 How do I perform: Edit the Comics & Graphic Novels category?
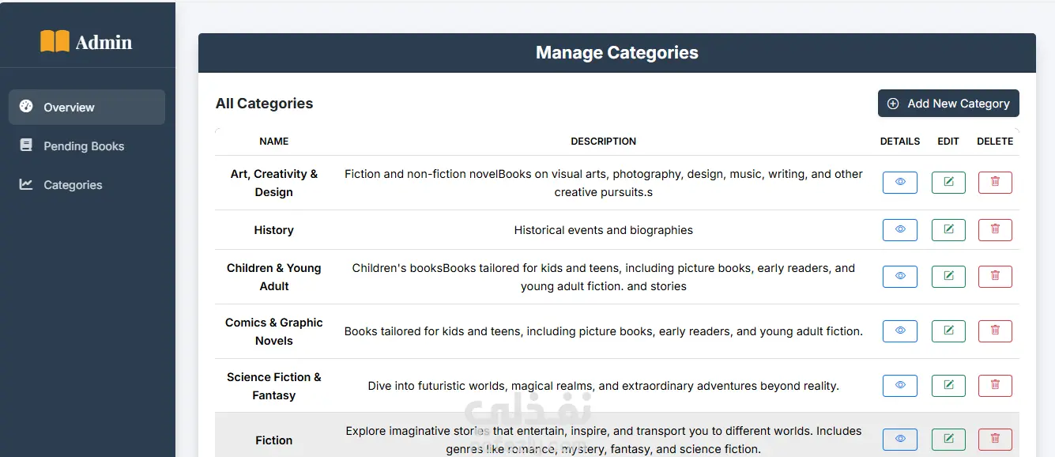(x=948, y=331)
